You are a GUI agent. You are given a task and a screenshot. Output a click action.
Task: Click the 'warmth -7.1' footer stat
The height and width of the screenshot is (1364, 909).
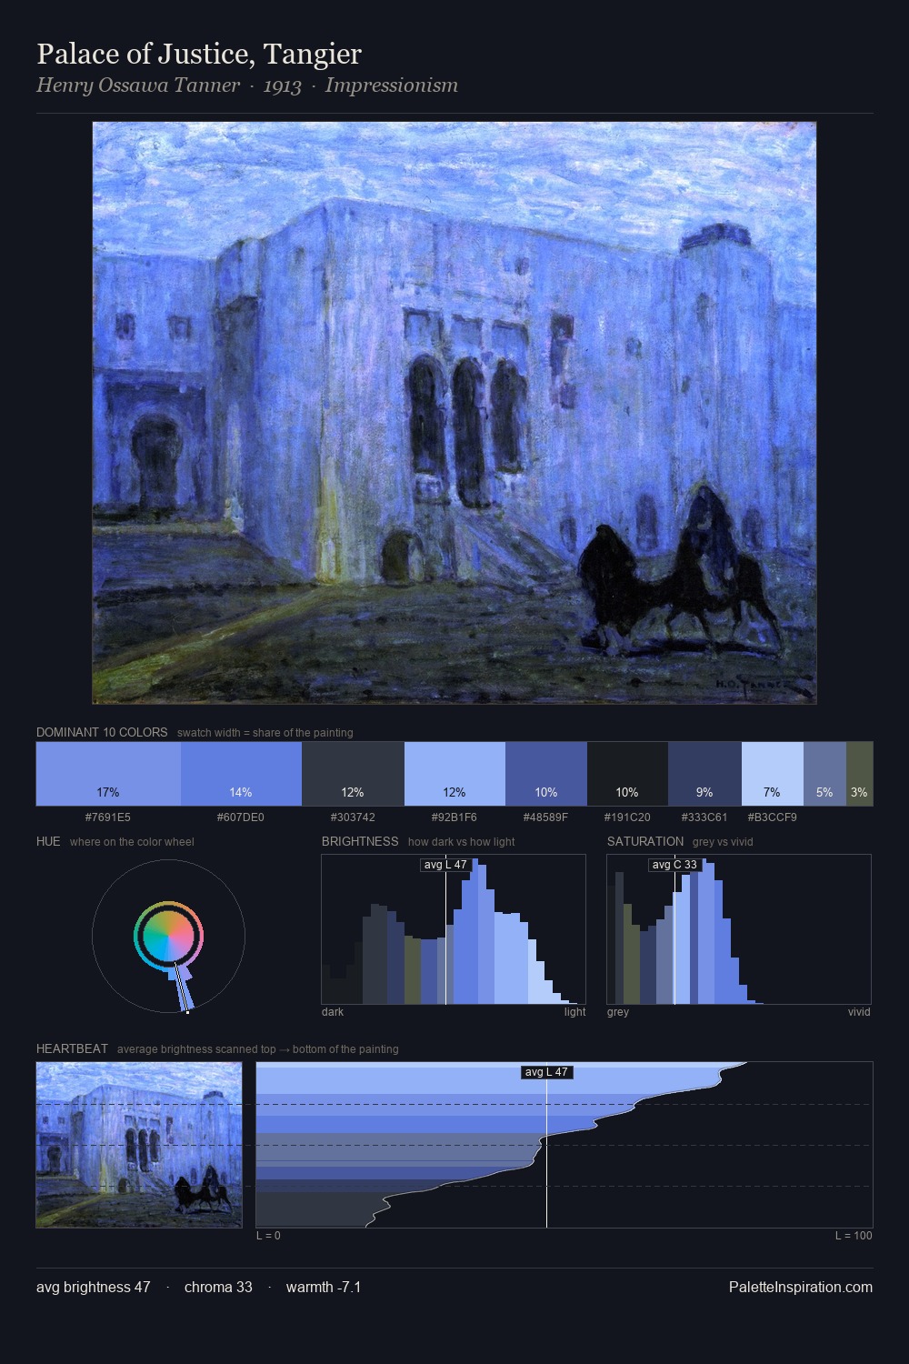324,1287
